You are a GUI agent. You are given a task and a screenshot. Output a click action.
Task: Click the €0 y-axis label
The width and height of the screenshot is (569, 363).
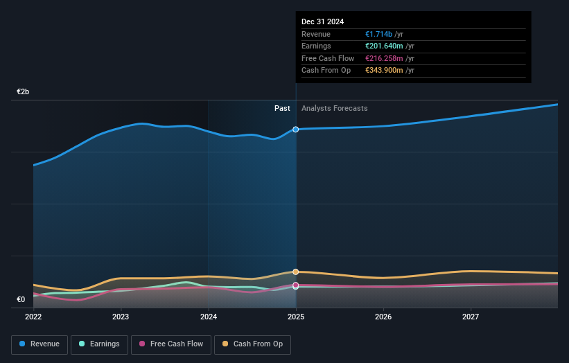point(21,299)
